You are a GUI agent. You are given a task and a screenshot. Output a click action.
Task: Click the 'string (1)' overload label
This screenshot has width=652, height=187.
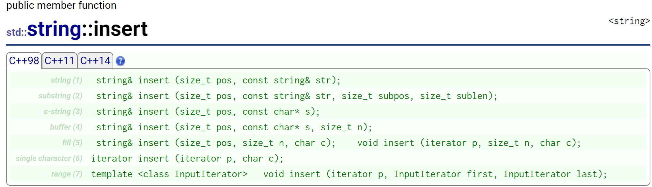click(x=66, y=80)
